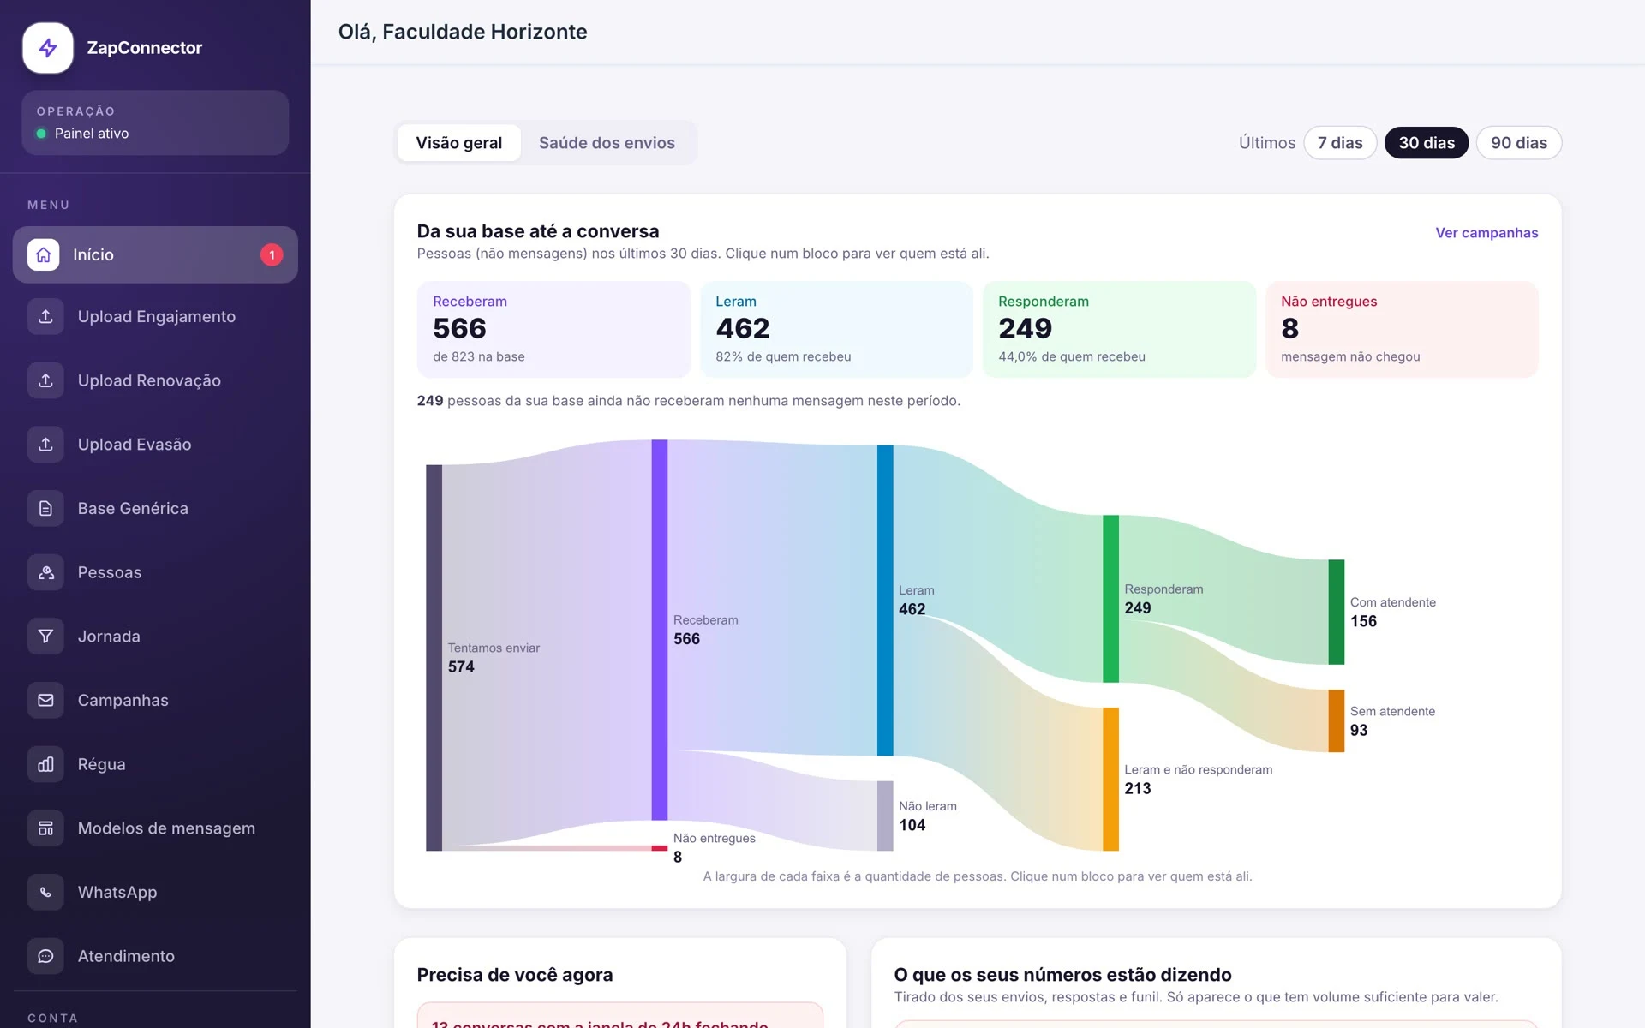Click the orange Sem atendente node bar
Viewport: 1645px width, 1028px height.
click(x=1337, y=720)
